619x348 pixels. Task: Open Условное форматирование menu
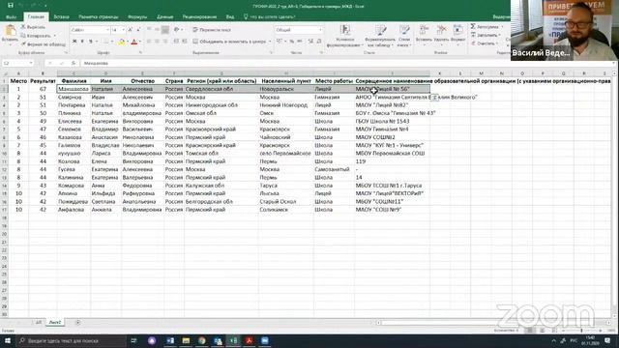[x=345, y=36]
